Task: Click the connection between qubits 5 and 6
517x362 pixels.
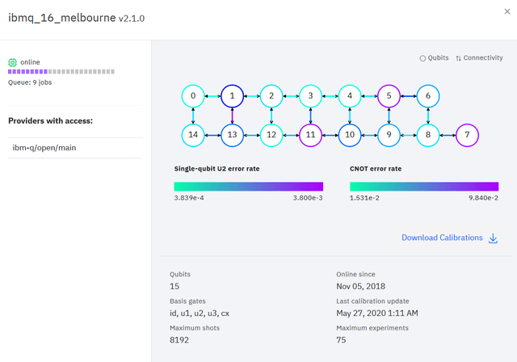Action: 409,96
